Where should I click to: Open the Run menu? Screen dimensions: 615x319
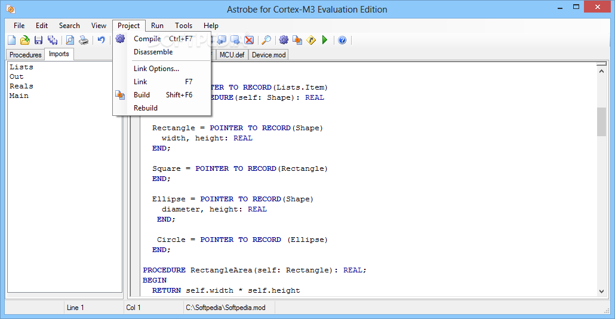point(157,26)
